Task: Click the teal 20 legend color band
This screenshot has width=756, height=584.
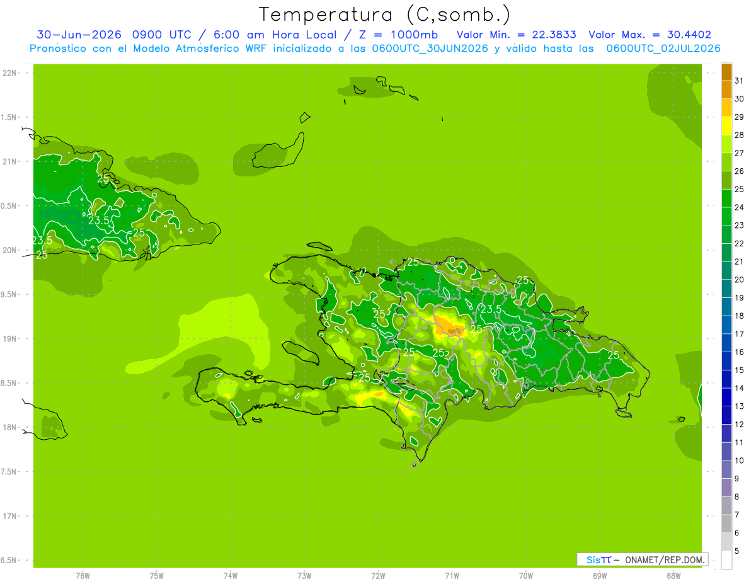Action: pyautogui.click(x=726, y=271)
